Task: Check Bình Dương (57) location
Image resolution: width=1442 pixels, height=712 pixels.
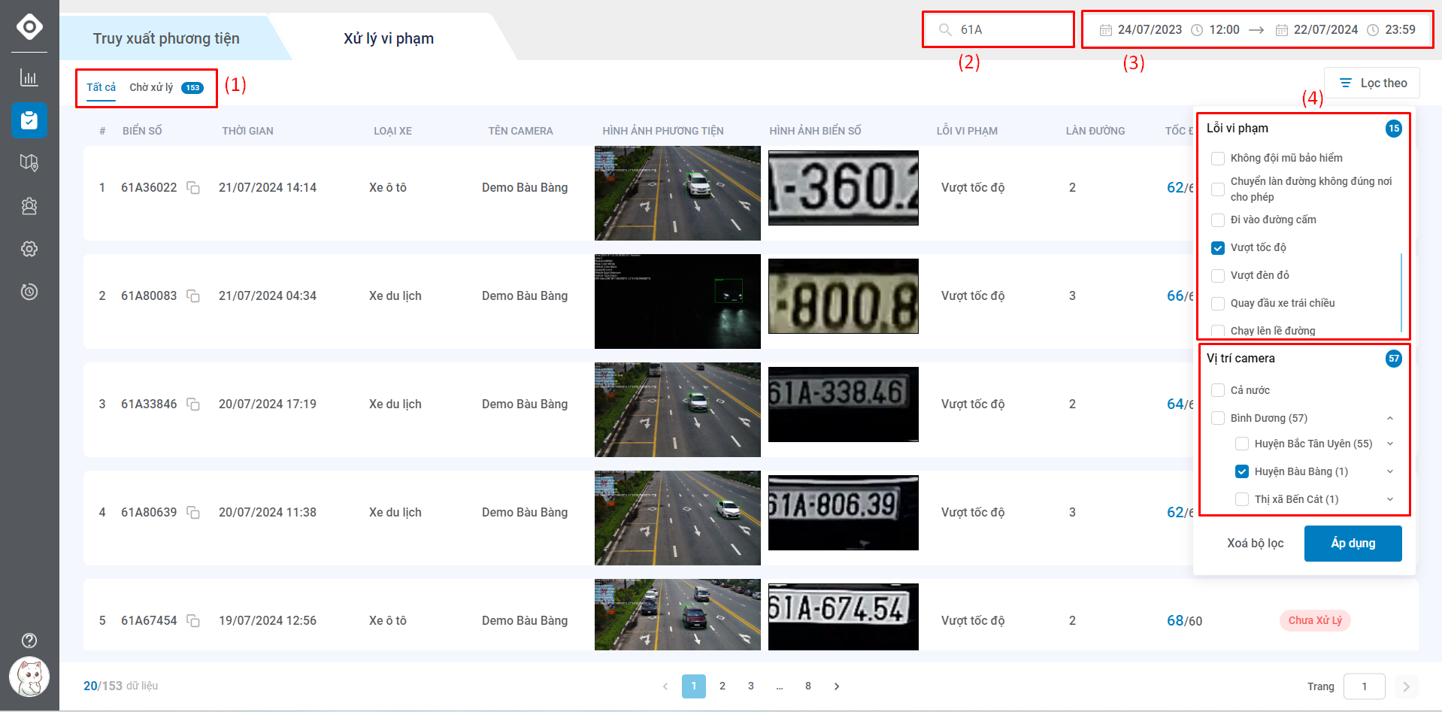Action: [1218, 418]
